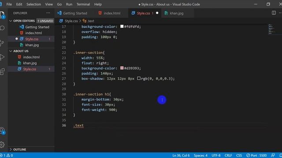Click the .inner-section h1 selector line
This screenshot has width=282, height=158.
[92, 94]
